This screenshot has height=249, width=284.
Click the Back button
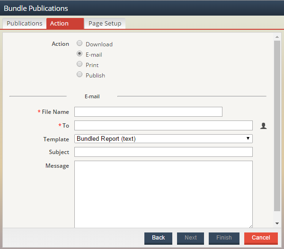tap(158, 238)
